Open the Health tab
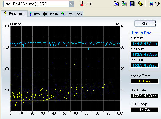The height and width of the screenshot is (119, 161). (x=50, y=14)
